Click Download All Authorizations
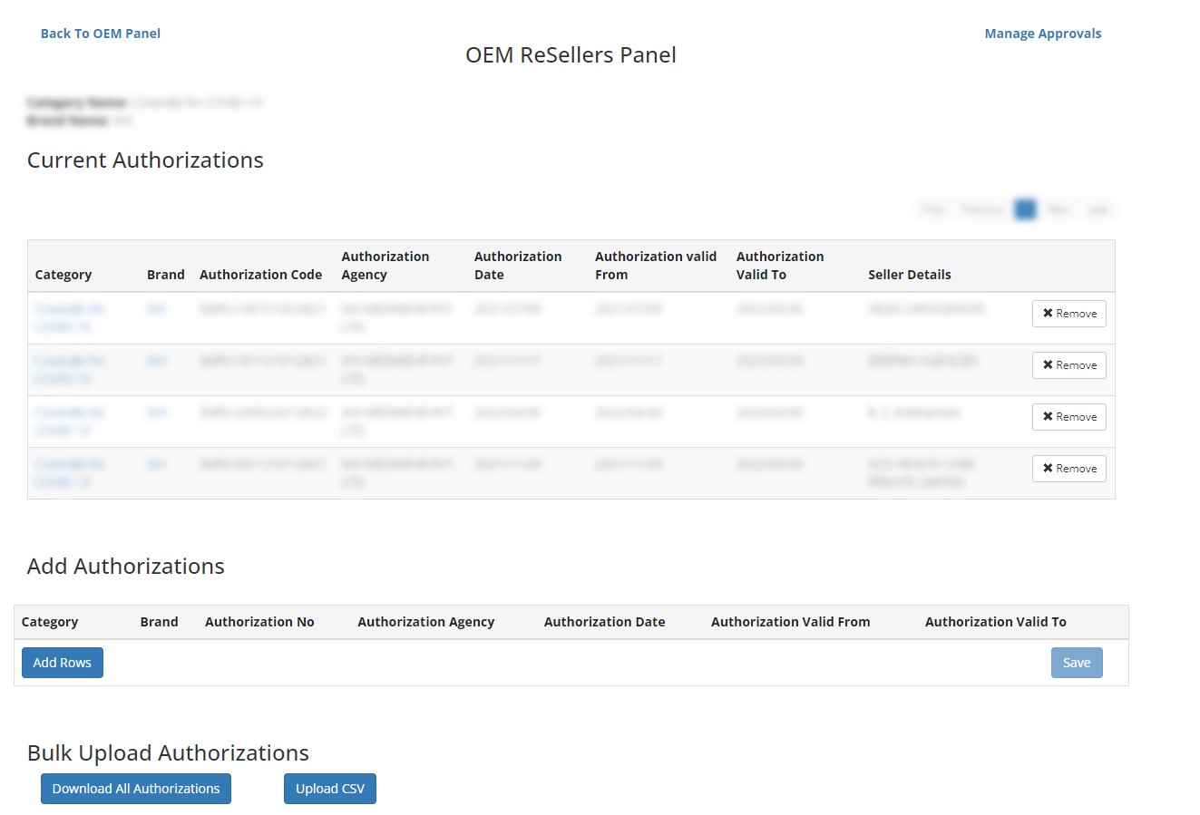 135,788
